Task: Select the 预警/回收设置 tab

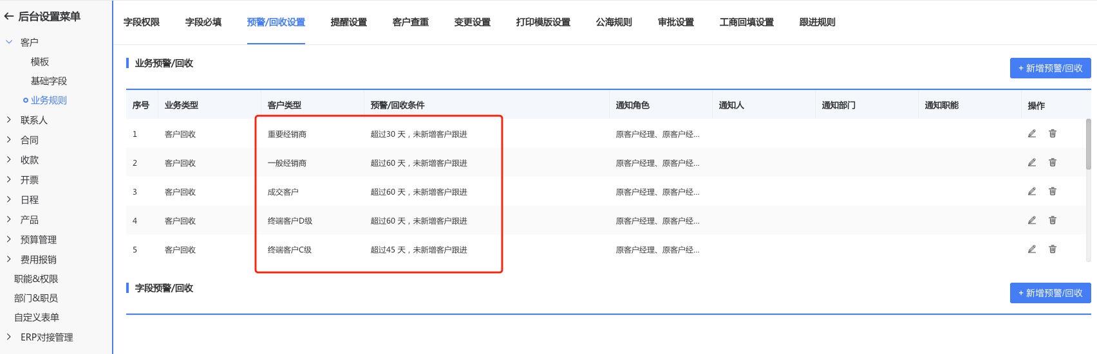Action: [x=276, y=22]
